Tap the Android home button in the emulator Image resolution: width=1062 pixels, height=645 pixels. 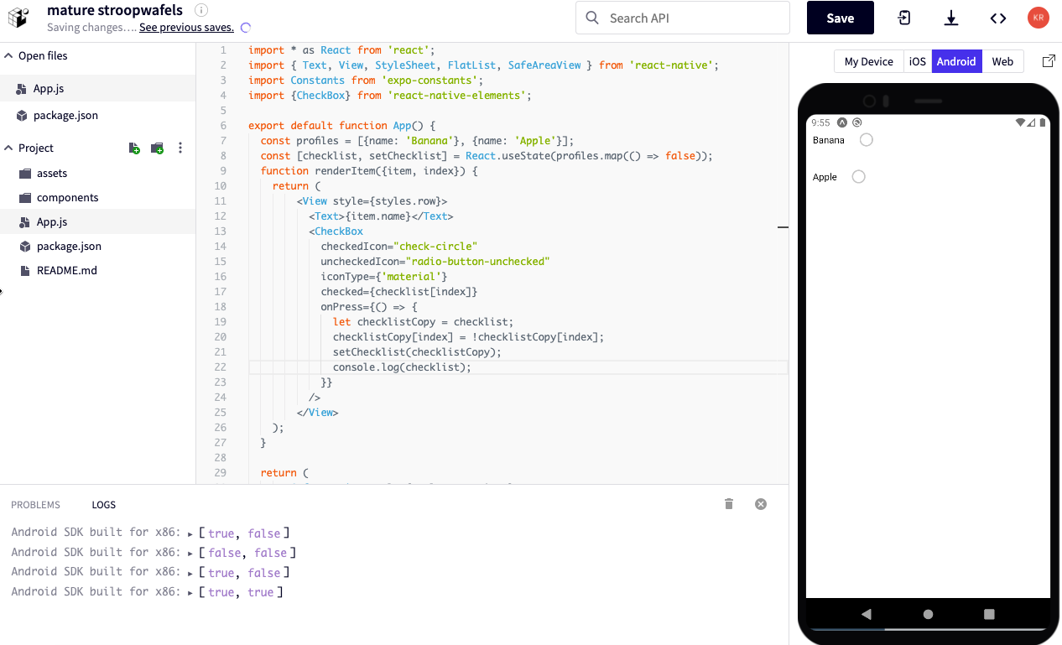coord(928,614)
